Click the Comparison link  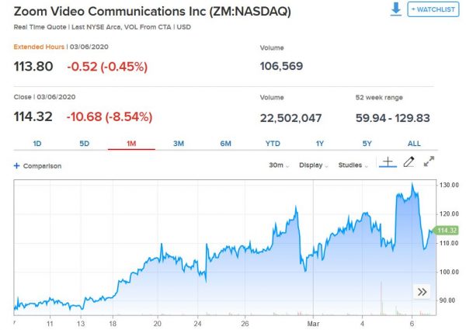[42, 165]
